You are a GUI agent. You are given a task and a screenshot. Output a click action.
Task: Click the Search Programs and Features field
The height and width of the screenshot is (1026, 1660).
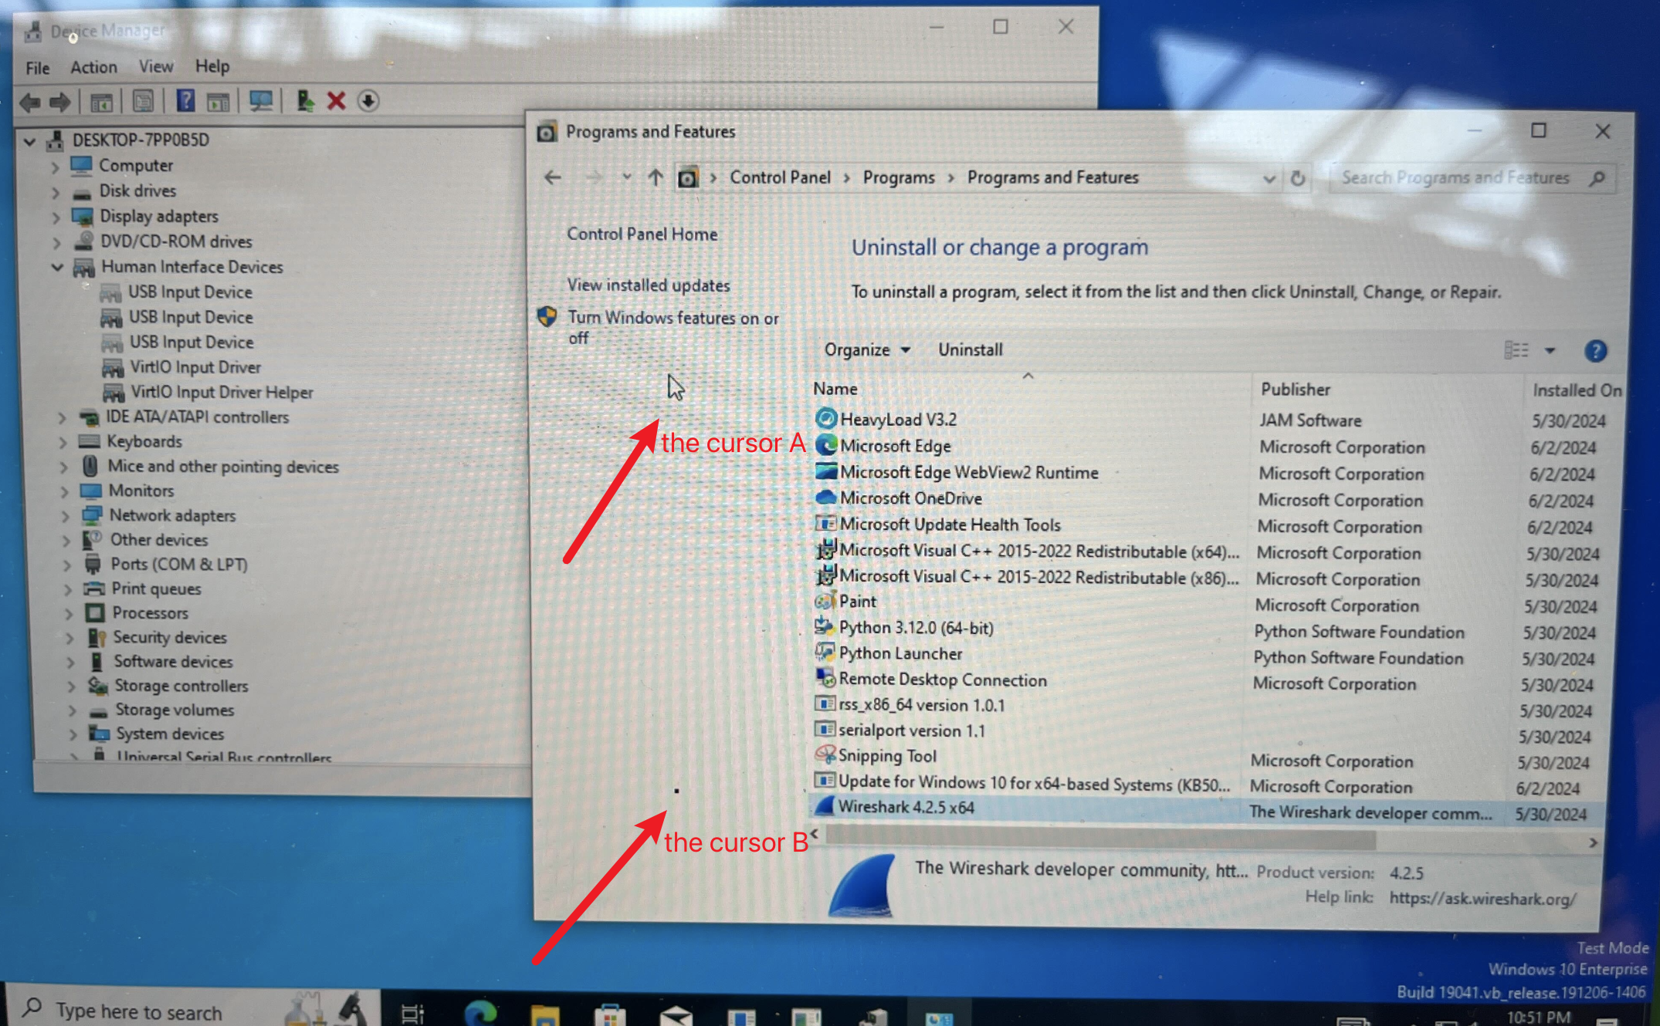point(1455,178)
